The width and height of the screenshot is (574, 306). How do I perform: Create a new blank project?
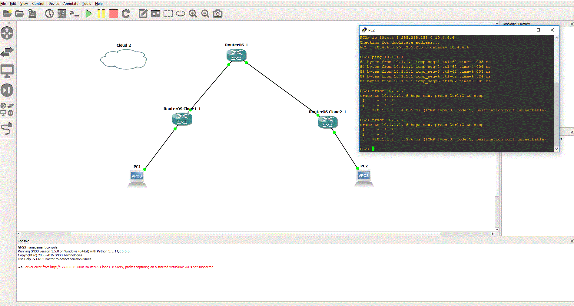pos(7,14)
